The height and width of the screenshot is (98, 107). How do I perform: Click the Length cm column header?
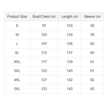pyautogui.click(x=69, y=17)
